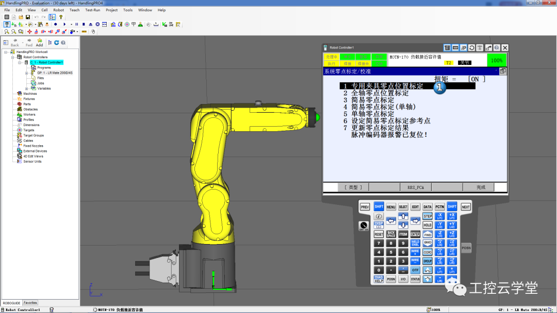Screen dimensions: 557x313
Task: Click the record (circle) run icon
Action: tap(55, 25)
